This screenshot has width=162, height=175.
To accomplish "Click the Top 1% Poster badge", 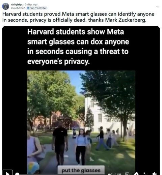I will pos(37,8).
